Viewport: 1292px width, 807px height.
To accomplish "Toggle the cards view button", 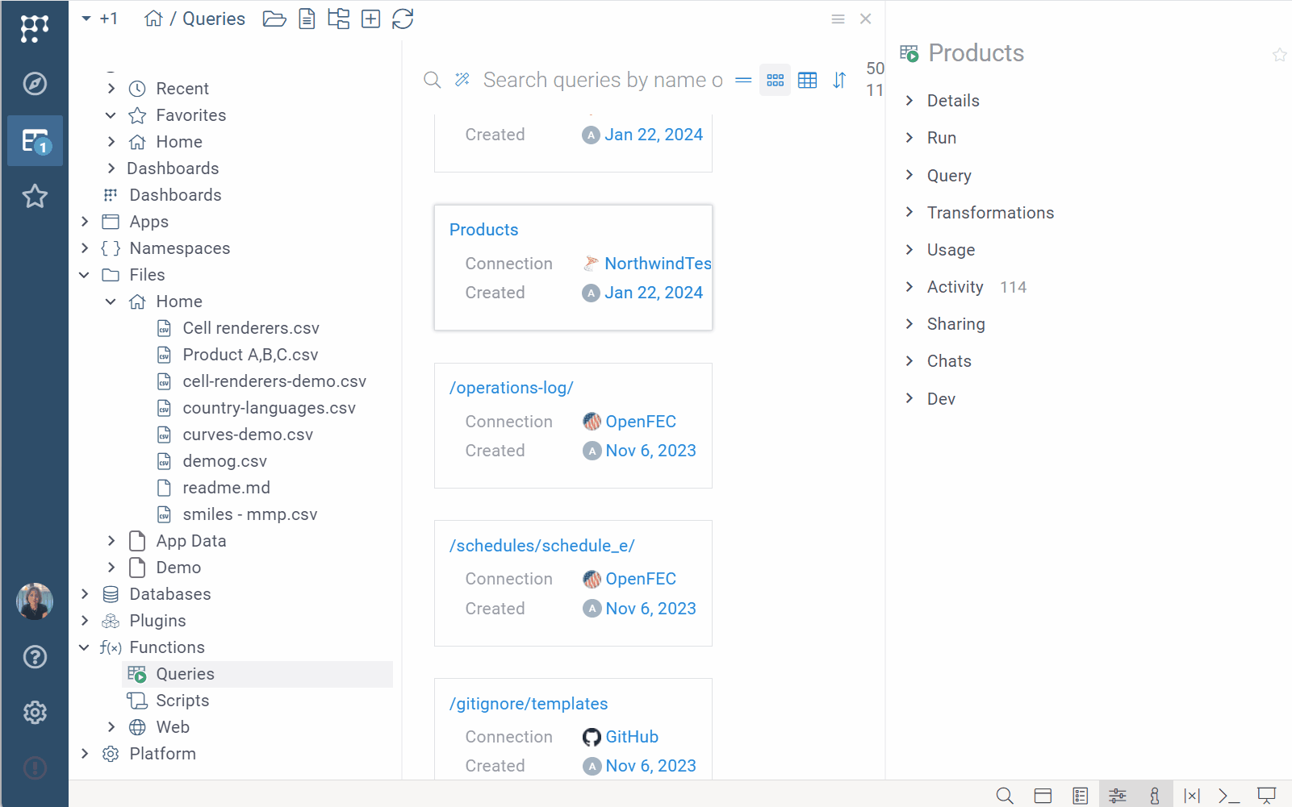I will [775, 80].
